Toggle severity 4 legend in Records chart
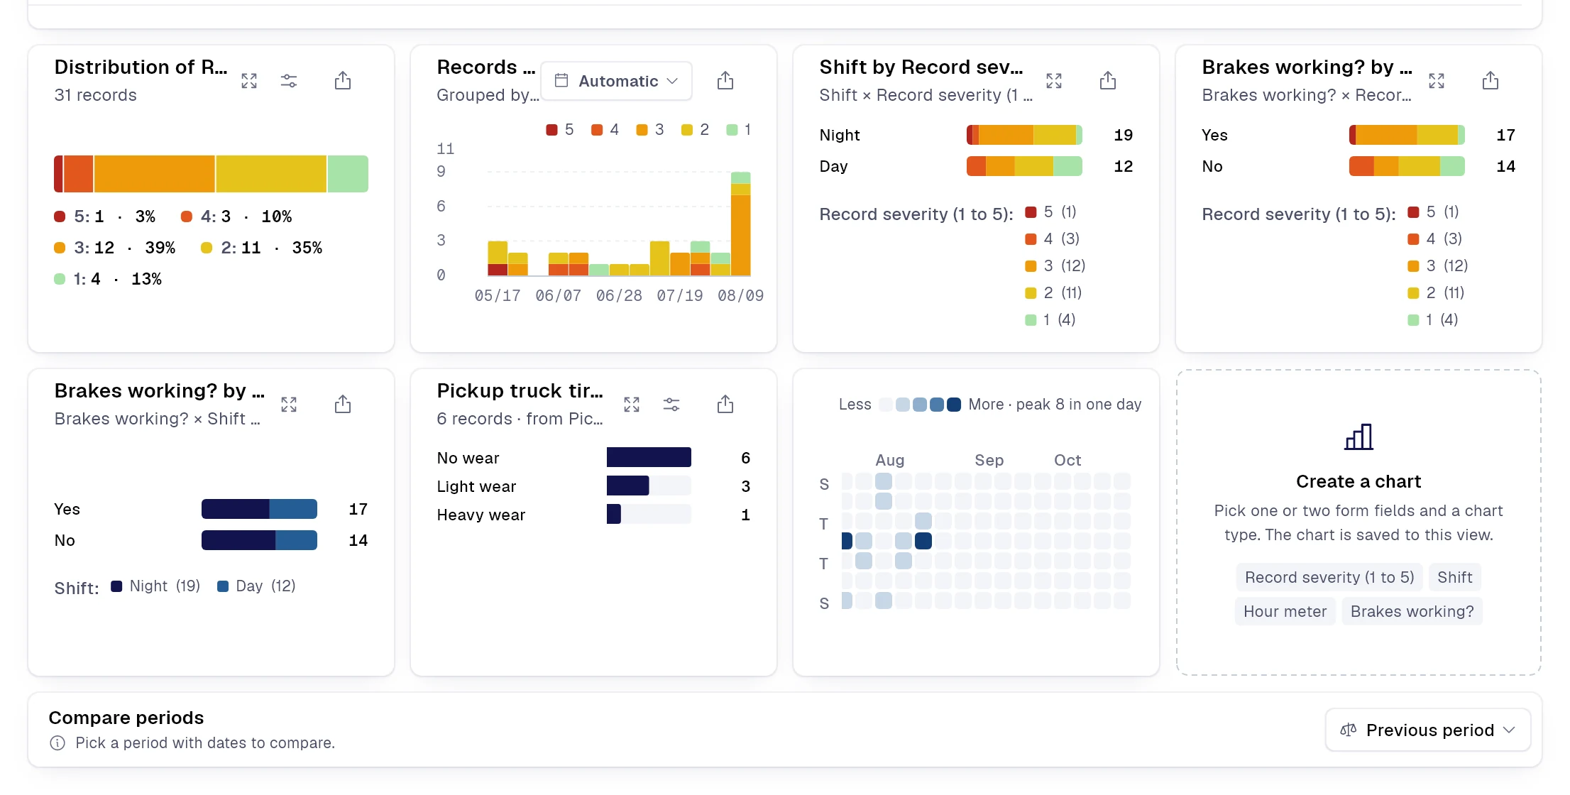The height and width of the screenshot is (795, 1570). [605, 130]
